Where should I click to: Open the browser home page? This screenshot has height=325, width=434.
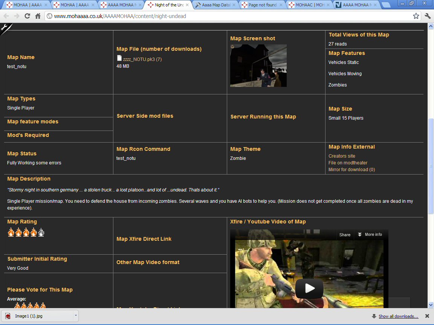coord(38,16)
